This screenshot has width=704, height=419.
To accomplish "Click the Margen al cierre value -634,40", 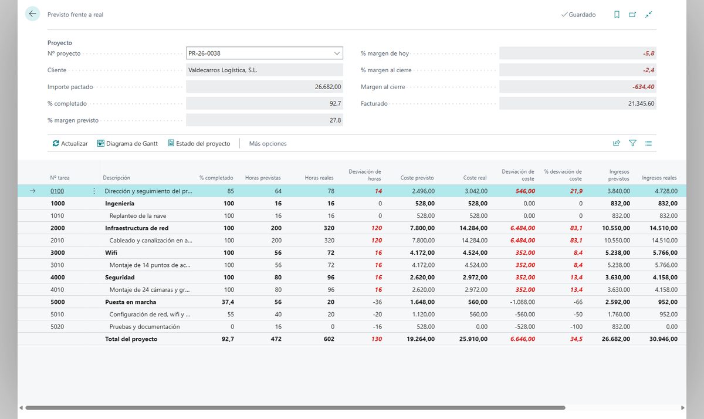I will point(578,87).
